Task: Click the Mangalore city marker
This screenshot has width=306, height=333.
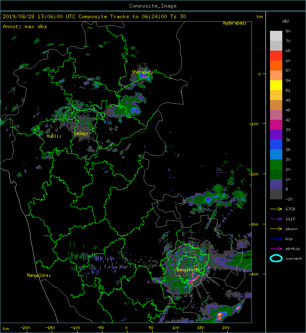Action: 39,275
